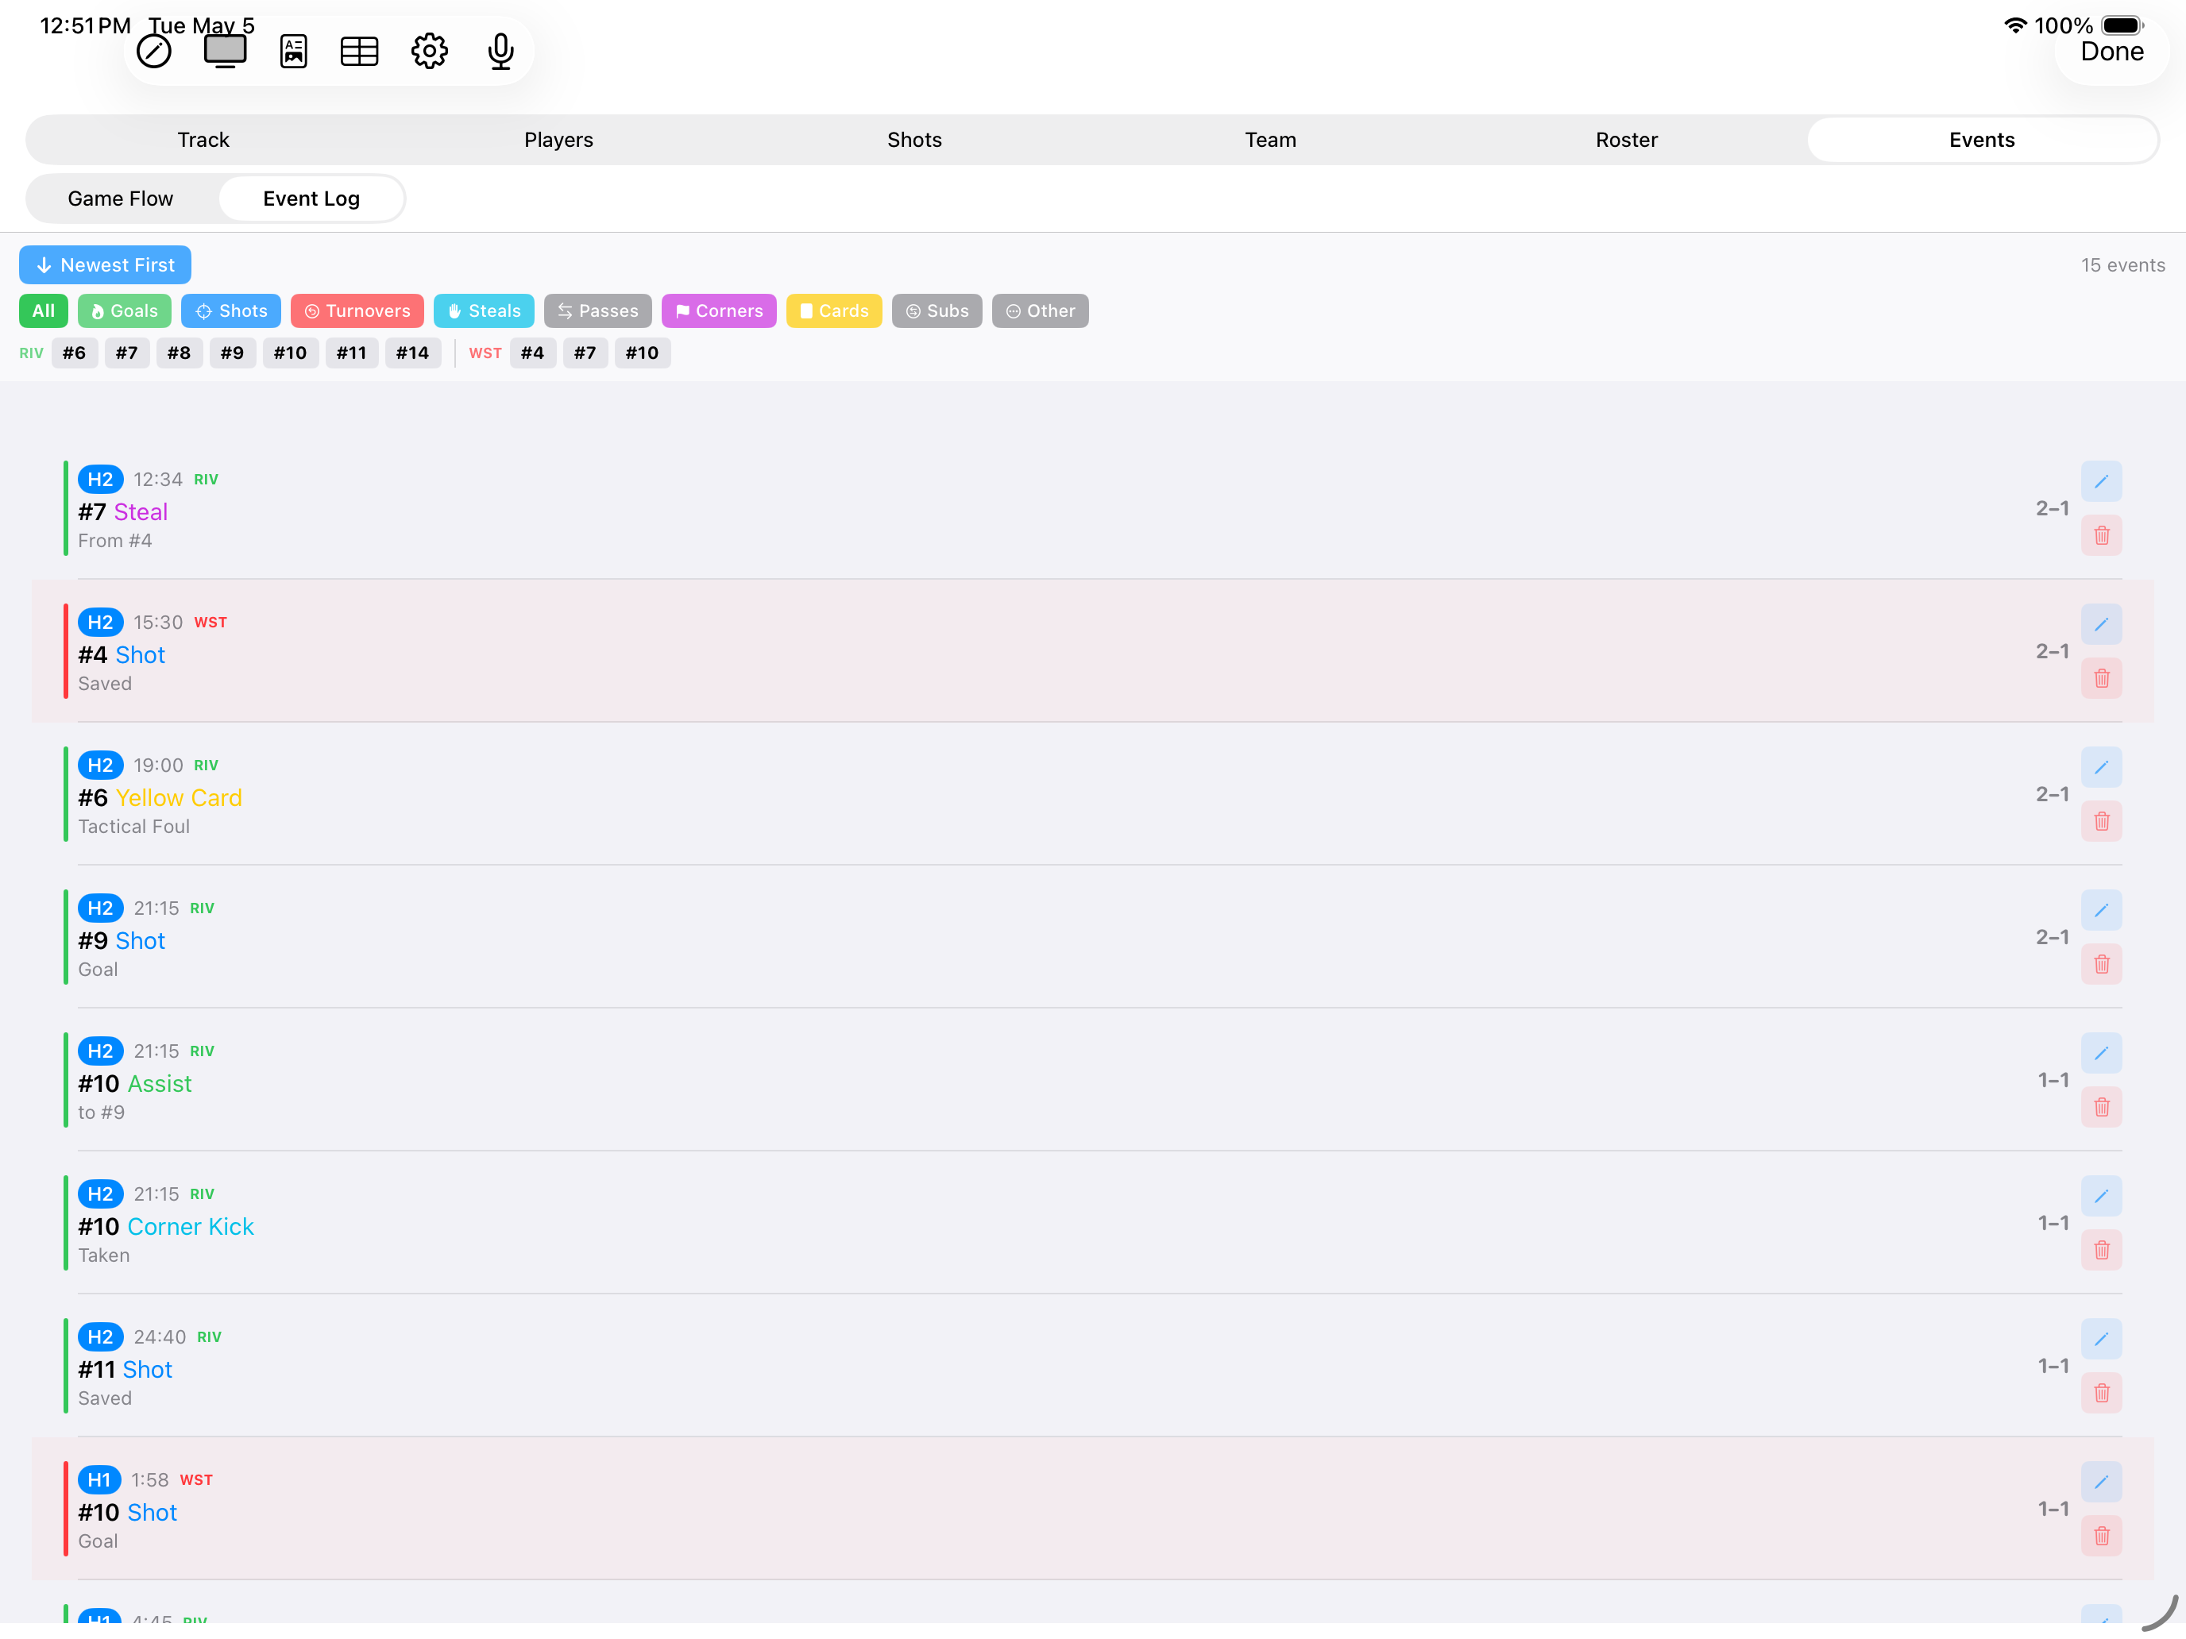Filter by RIV player #9
The width and height of the screenshot is (2186, 1639).
click(232, 353)
